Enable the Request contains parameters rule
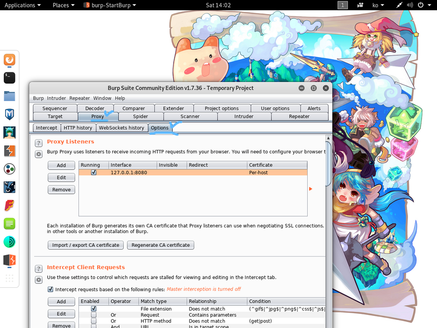 pyautogui.click(x=94, y=315)
